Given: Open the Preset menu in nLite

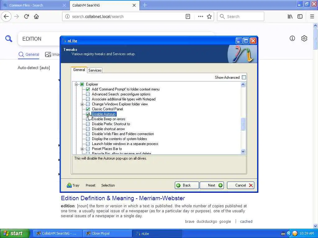Looking at the screenshot, I should [x=90, y=185].
